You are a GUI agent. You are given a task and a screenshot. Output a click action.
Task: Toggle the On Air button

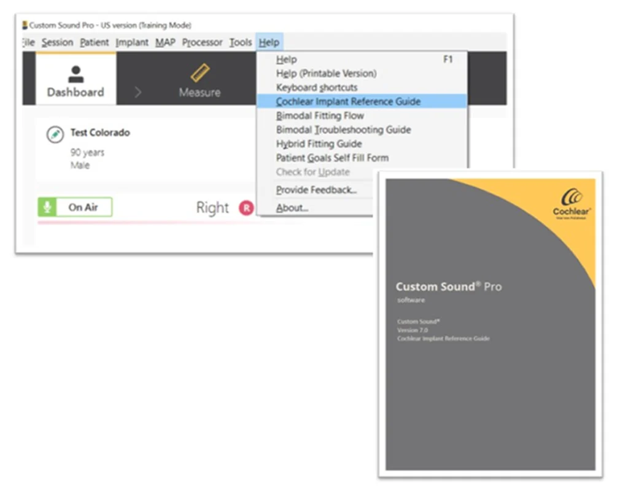pos(75,207)
